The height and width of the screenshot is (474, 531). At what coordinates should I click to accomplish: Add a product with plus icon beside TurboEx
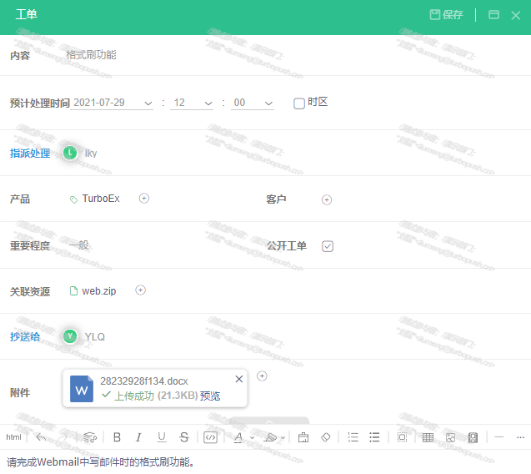(x=144, y=199)
